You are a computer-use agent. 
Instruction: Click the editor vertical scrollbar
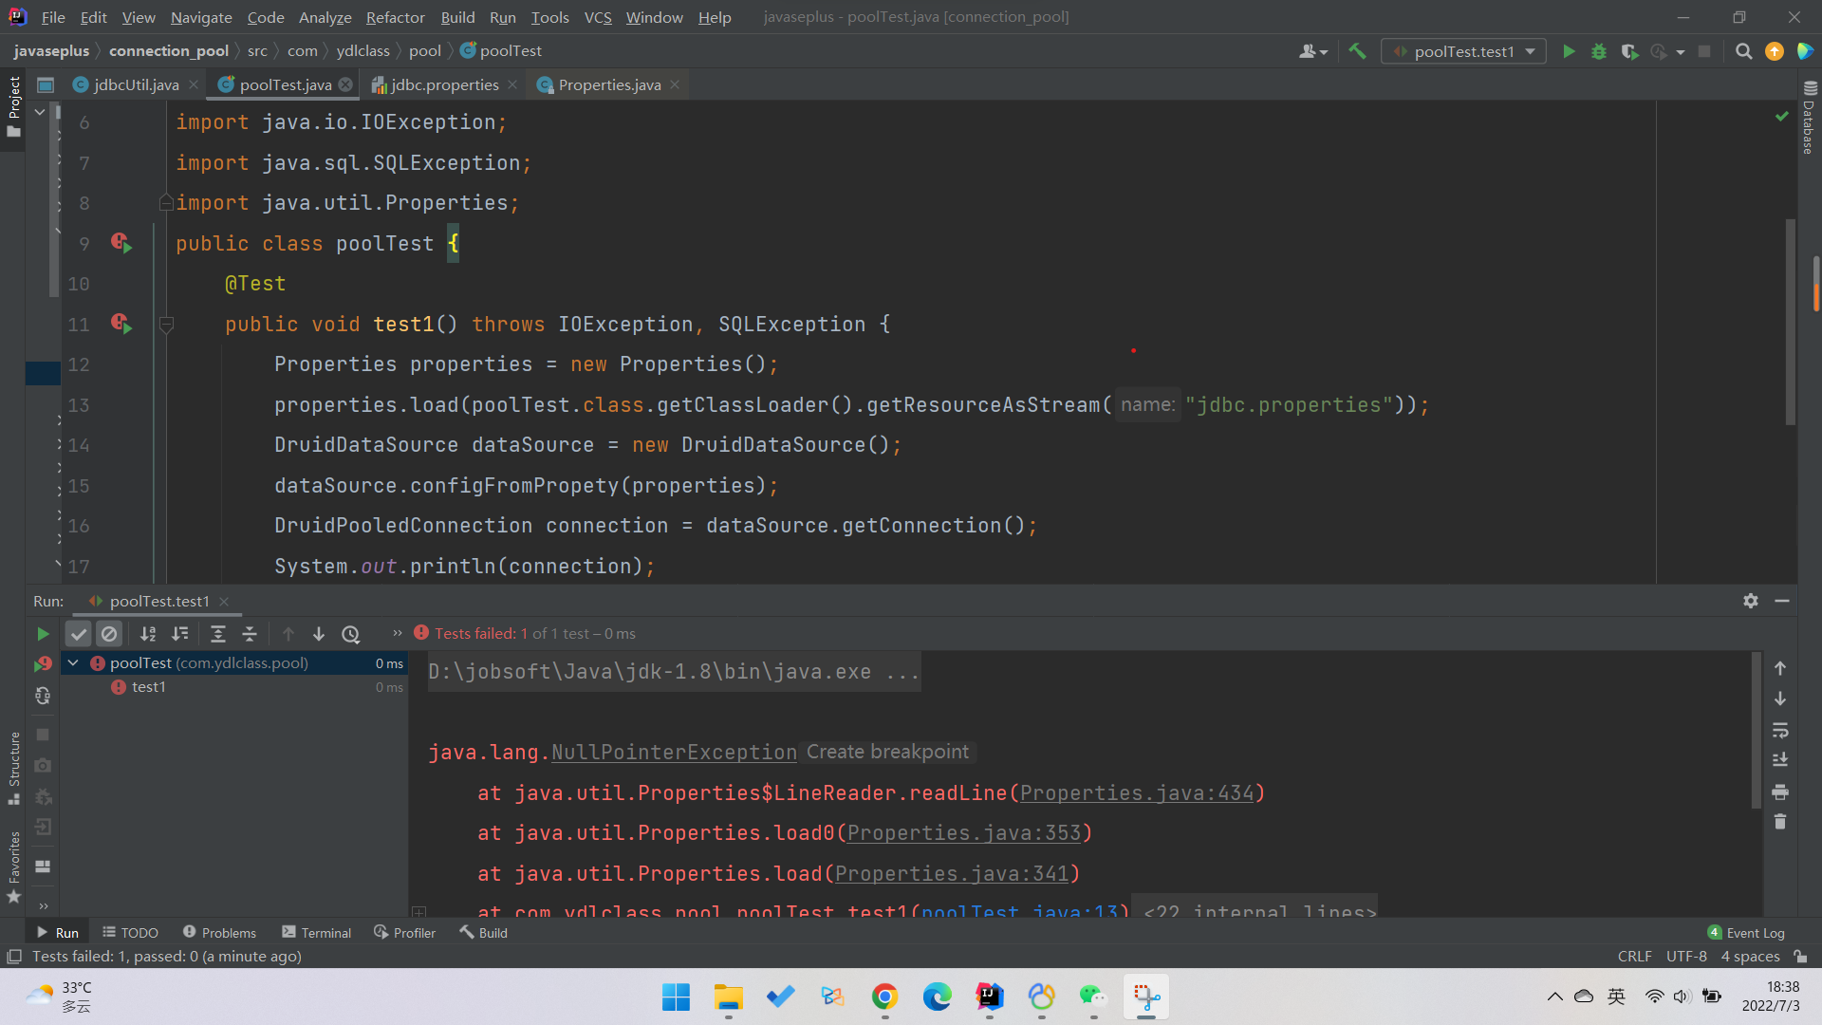pyautogui.click(x=1790, y=323)
